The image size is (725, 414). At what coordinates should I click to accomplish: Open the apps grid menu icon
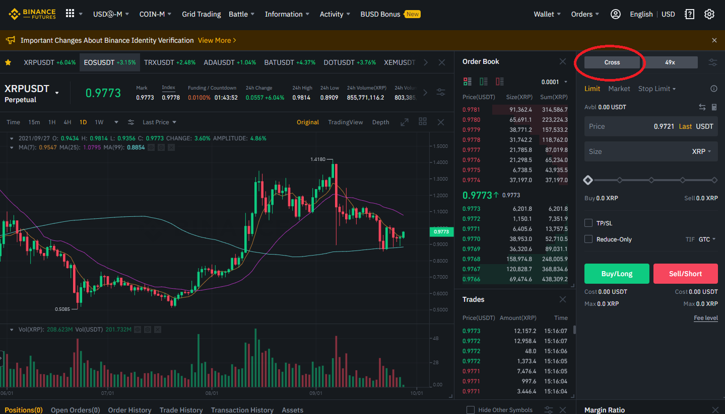tap(70, 14)
